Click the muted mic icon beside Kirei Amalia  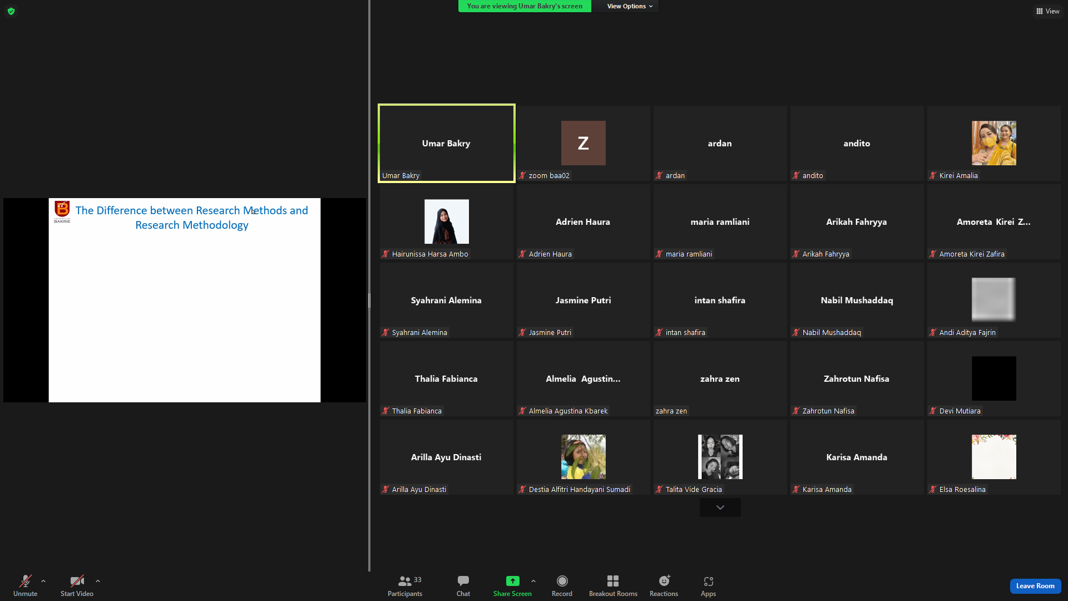933,176
